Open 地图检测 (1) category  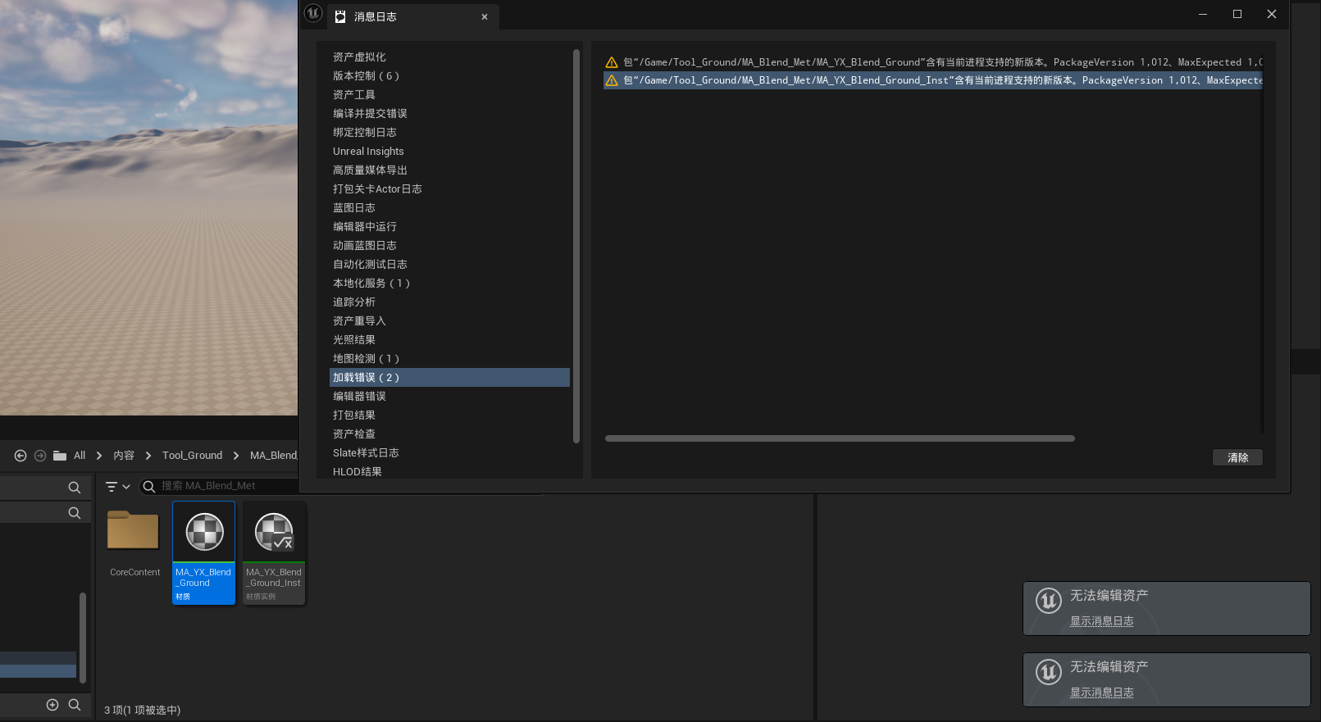[449, 358]
